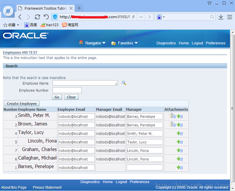Click the magnifier in browser search box
The image size is (235, 191).
coord(212,17)
